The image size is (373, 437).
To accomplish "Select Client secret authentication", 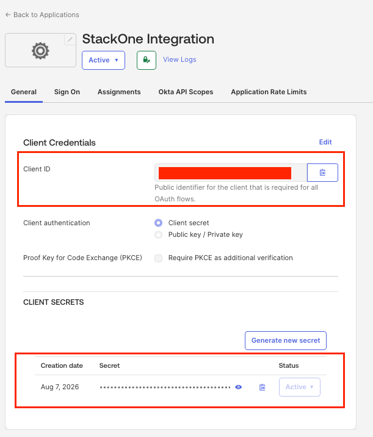I will pyautogui.click(x=159, y=223).
